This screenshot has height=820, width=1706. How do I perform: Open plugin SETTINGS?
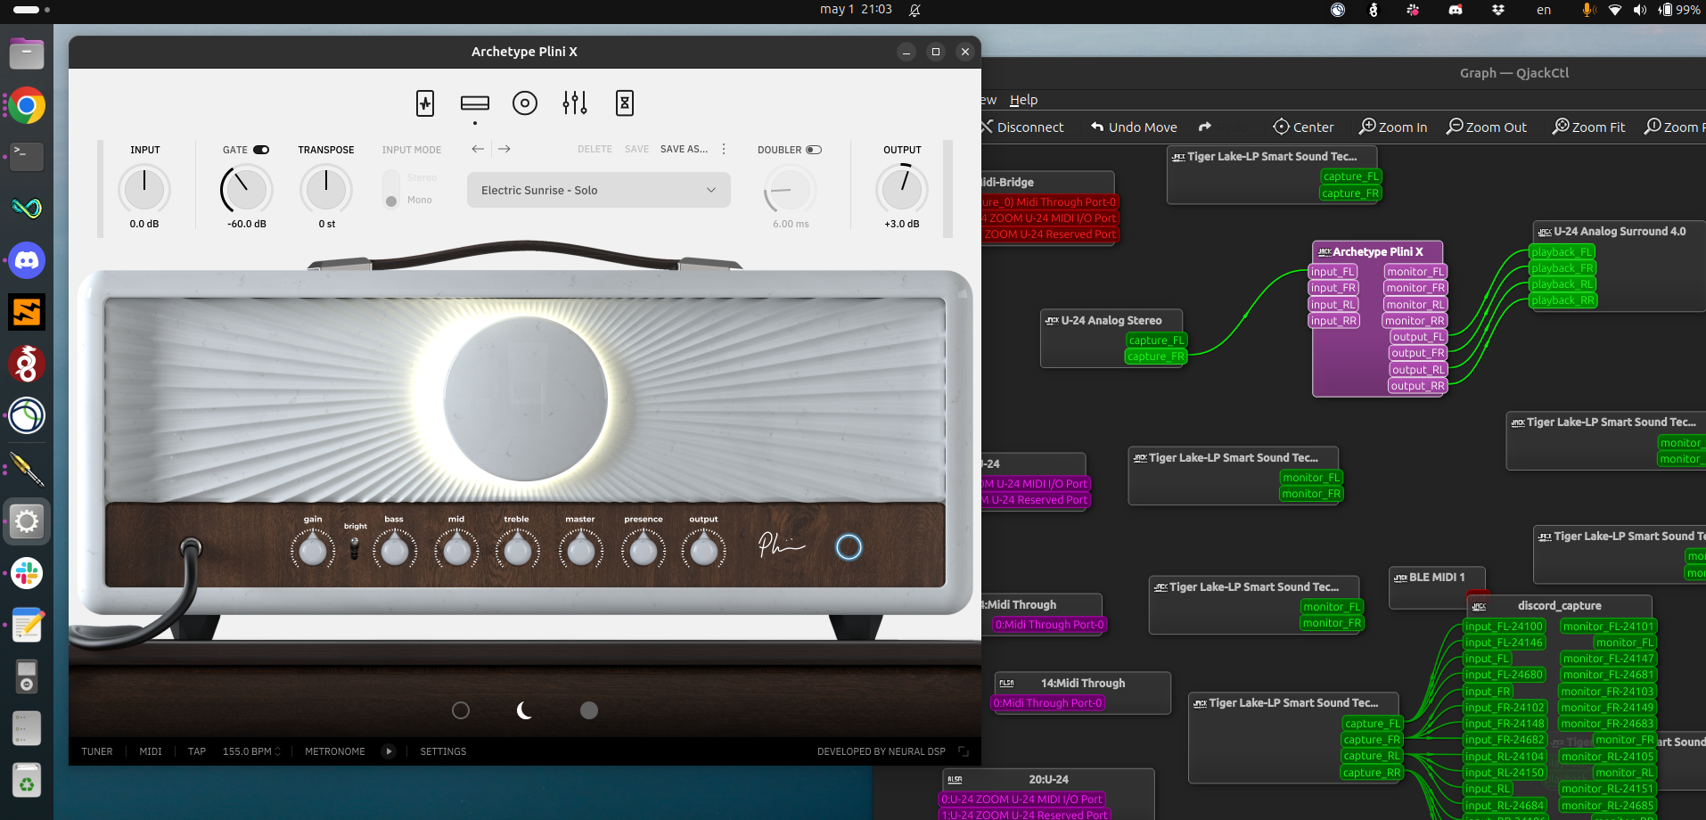[x=443, y=751]
